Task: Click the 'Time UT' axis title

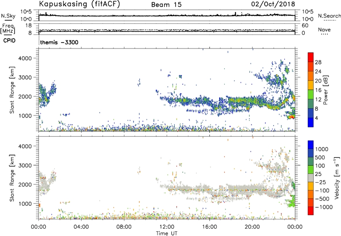Action: point(167,233)
